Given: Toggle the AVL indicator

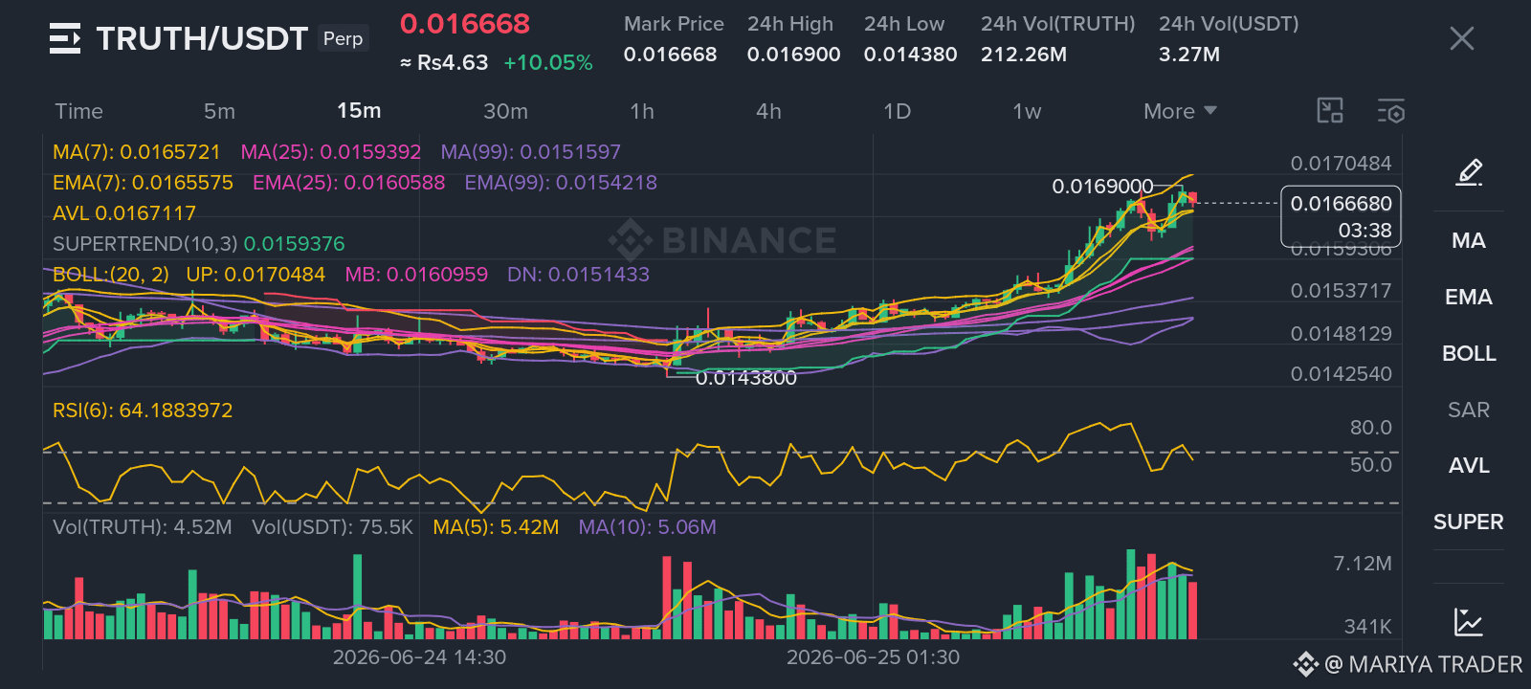Looking at the screenshot, I should pyautogui.click(x=1469, y=466).
